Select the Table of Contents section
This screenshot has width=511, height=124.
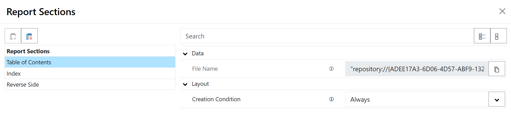[29, 62]
